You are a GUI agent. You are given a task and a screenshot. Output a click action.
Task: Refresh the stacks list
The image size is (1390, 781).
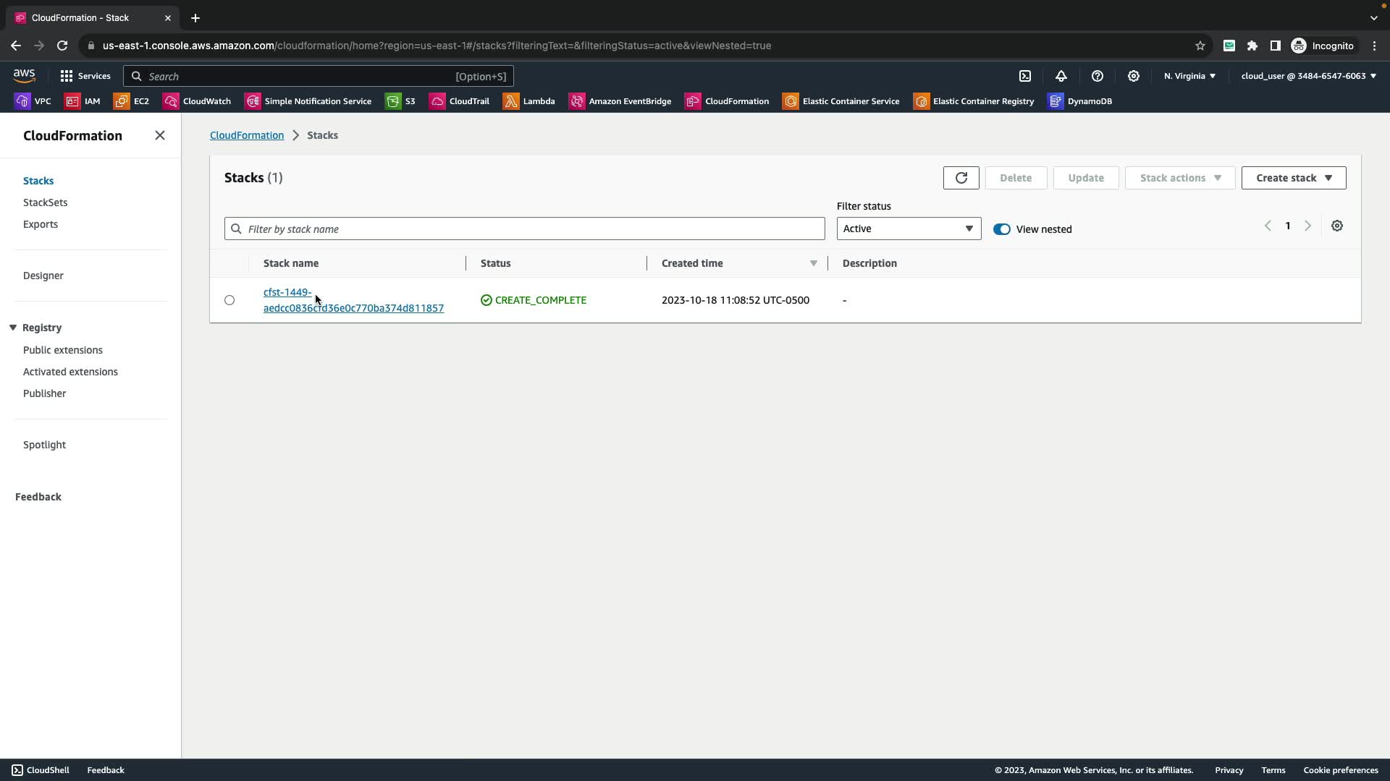(x=961, y=178)
